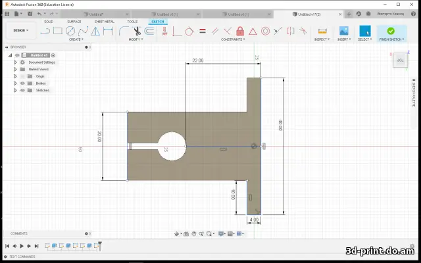The height and width of the screenshot is (263, 421).
Task: Click the Measure tool under Inspect
Action: [322, 31]
